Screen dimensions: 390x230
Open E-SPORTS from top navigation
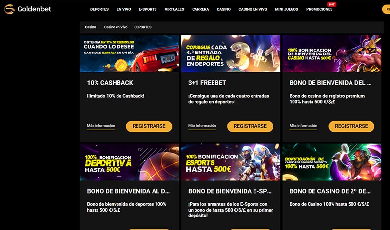148,9
